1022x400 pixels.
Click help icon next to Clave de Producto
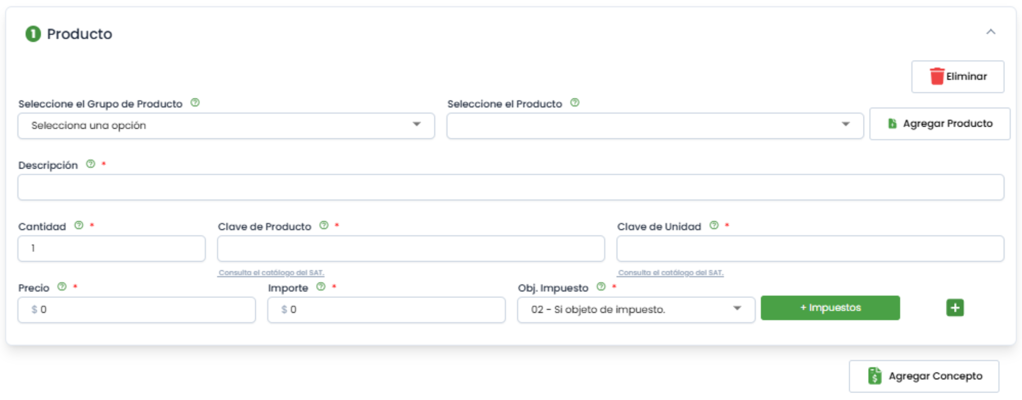[324, 225]
